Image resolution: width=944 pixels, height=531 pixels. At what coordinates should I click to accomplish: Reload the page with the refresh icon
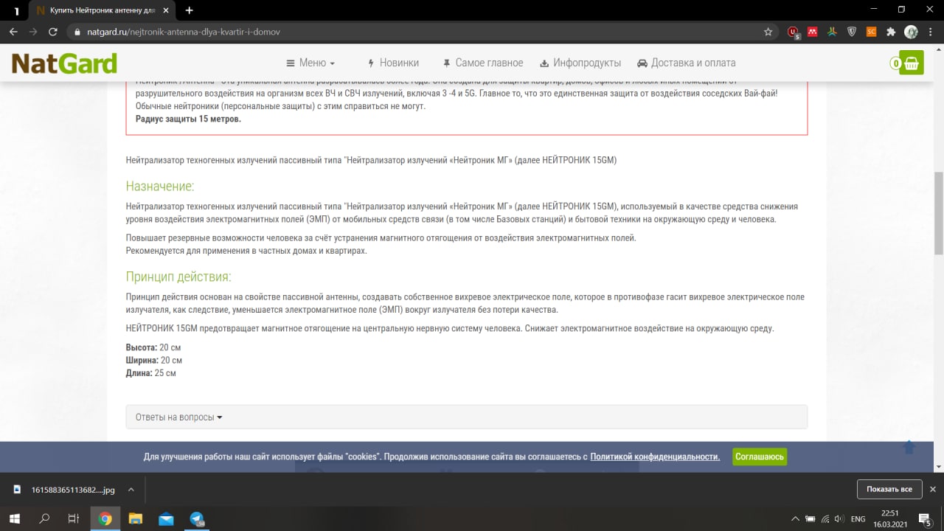click(52, 32)
